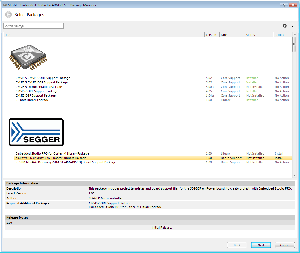Click the Latest Version value 1.00
The image size is (300, 253).
91,194
